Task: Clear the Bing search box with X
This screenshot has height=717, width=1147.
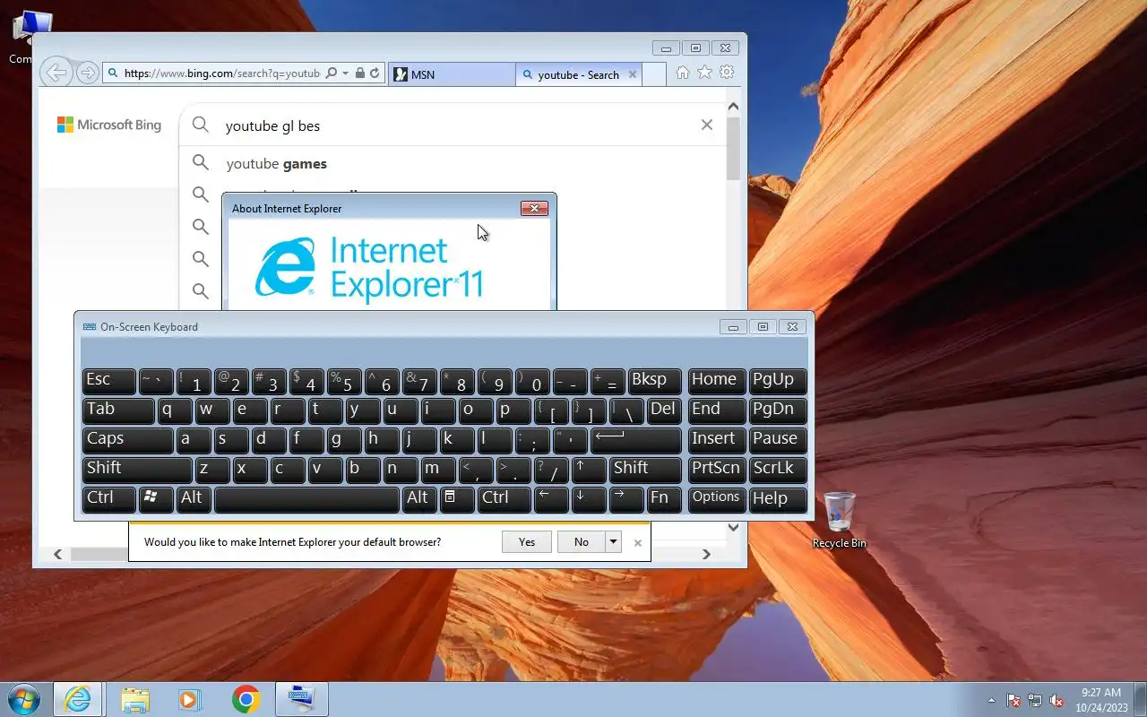Action: click(707, 125)
